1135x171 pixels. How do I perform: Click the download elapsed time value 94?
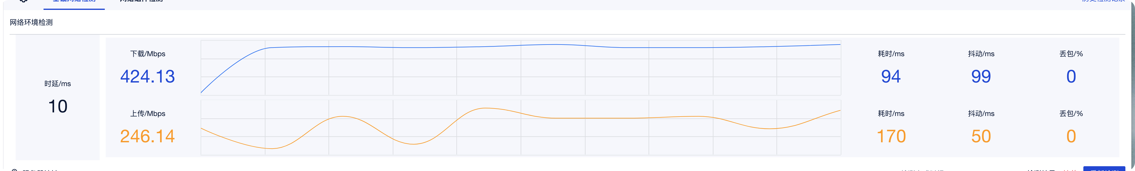pyautogui.click(x=891, y=77)
